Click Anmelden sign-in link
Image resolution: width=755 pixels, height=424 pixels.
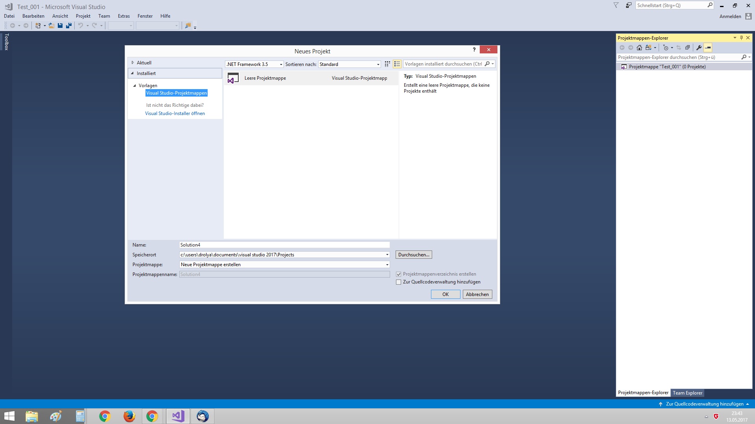(x=730, y=16)
